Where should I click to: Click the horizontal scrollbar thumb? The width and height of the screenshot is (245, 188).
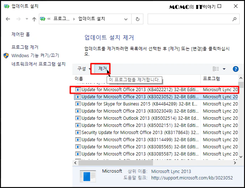click(116, 163)
